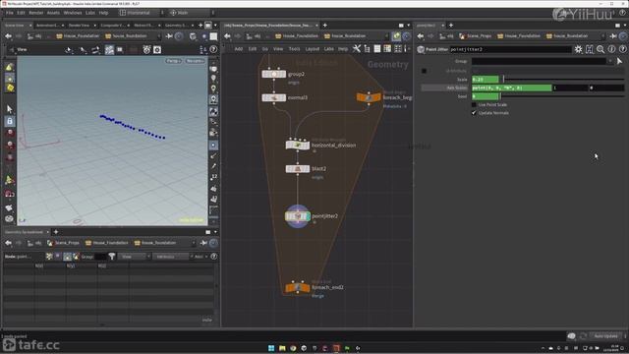The image size is (629, 354).
Task: Open the Group parameter dropdown arrow
Action: click(x=610, y=61)
